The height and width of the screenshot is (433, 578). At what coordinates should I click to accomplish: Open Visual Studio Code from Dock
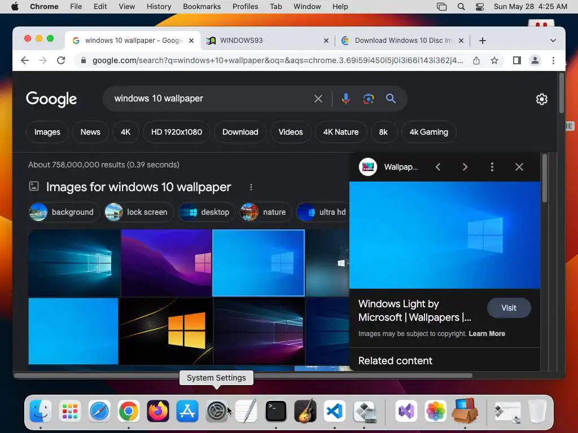tap(335, 411)
